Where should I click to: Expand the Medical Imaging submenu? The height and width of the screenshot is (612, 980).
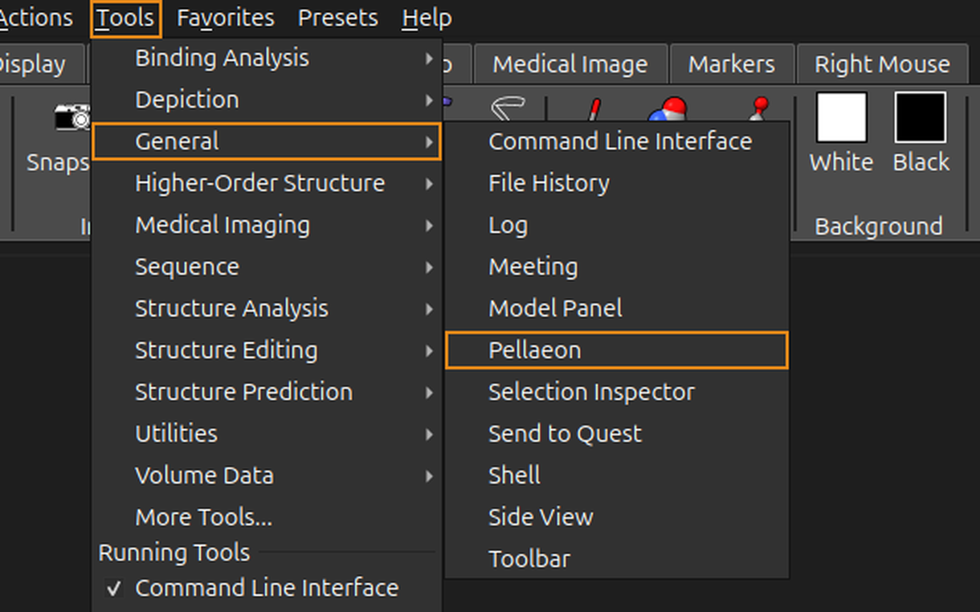click(x=267, y=225)
